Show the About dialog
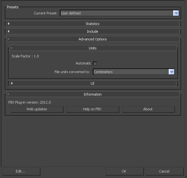This screenshot has height=178, width=187. tap(149, 109)
